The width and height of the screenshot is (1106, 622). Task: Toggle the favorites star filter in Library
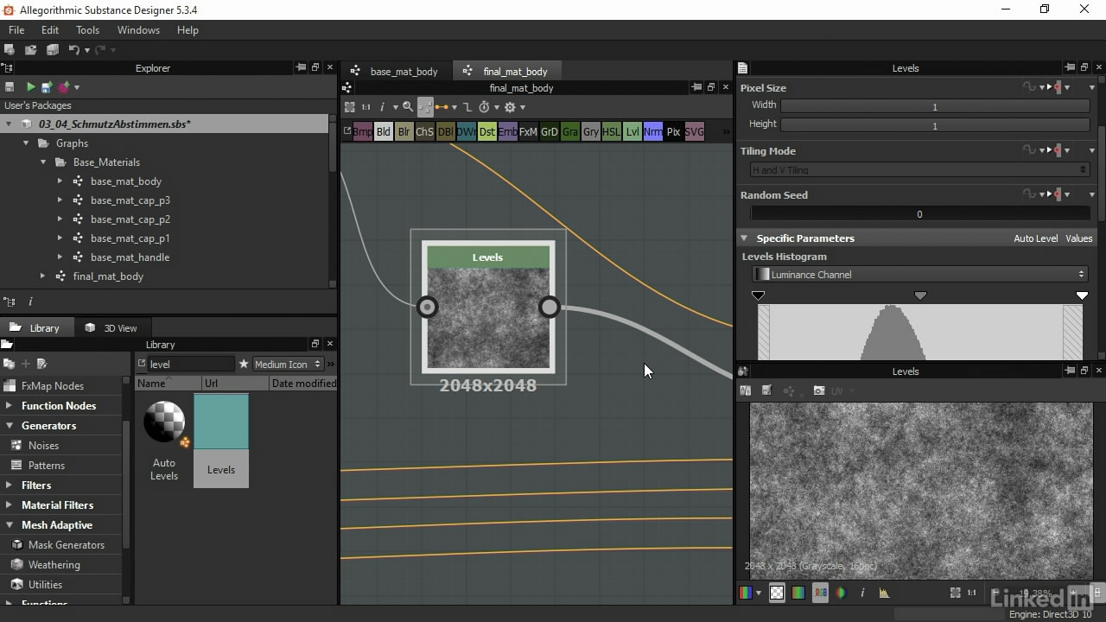pos(244,364)
